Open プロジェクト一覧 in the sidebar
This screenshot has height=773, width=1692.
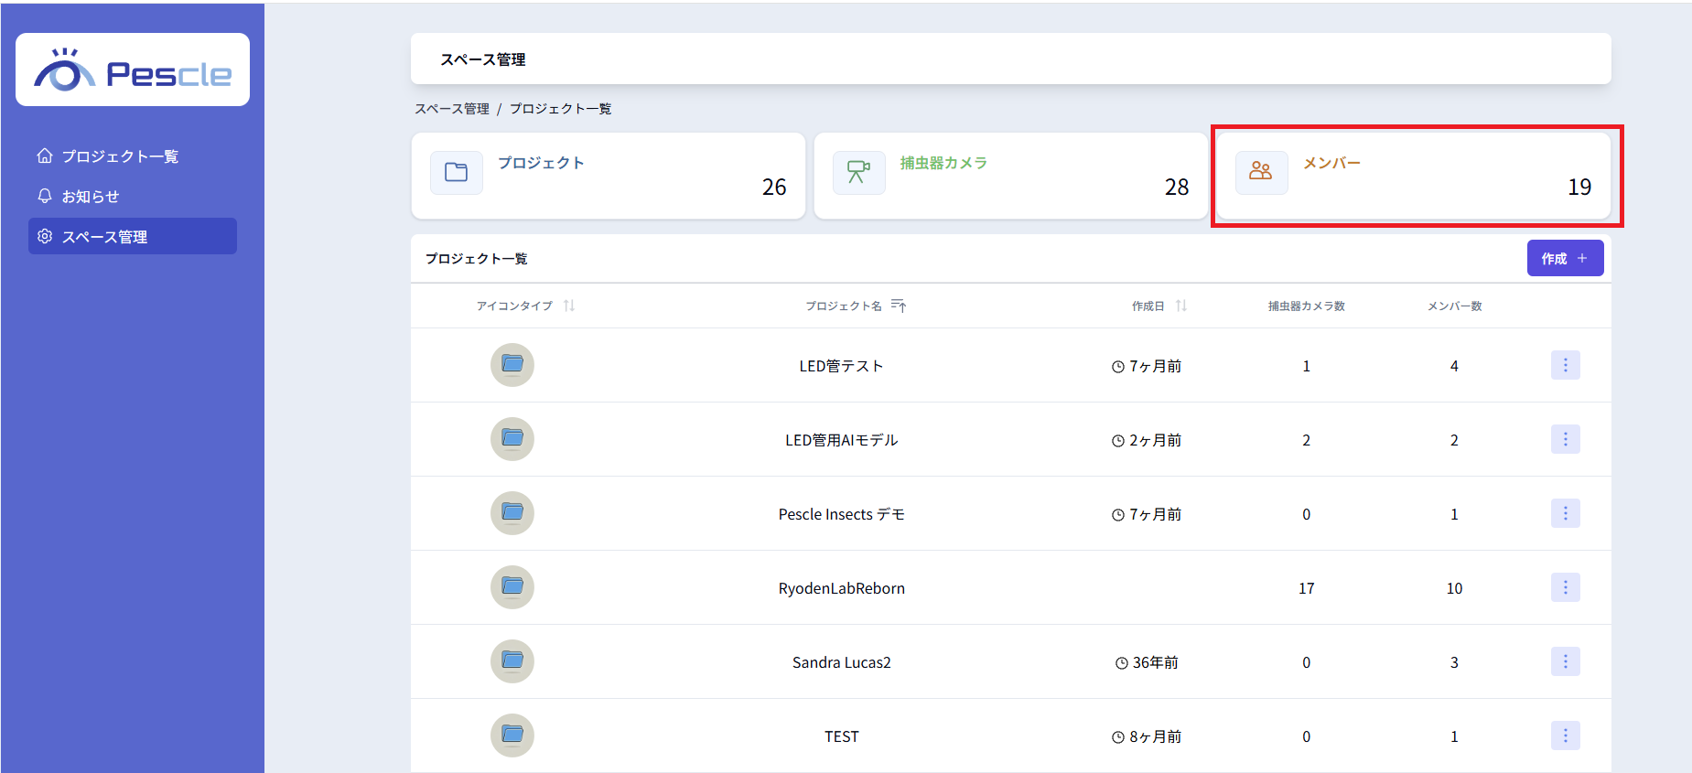coord(119,156)
